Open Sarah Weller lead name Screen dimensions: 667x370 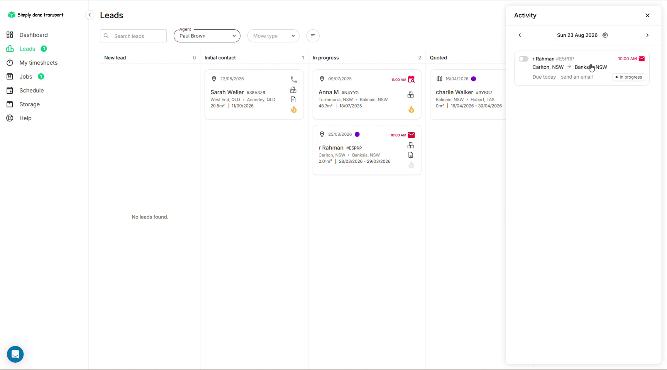[x=227, y=92]
